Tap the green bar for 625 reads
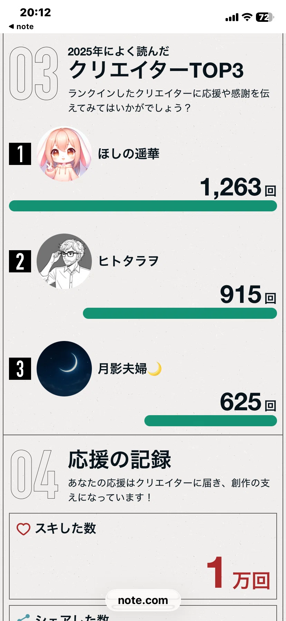Image resolution: width=286 pixels, height=621 pixels. click(x=211, y=421)
